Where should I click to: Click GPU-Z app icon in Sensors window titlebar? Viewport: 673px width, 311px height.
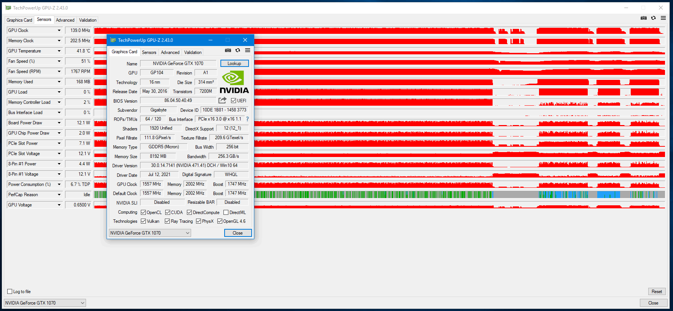point(8,8)
